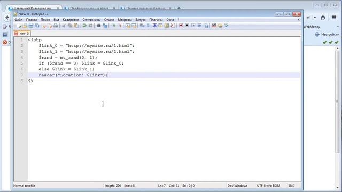Click the browser back arrow button
This screenshot has width=342, height=192.
click(x=7, y=18)
